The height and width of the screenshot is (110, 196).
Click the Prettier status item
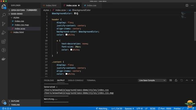point(179,109)
